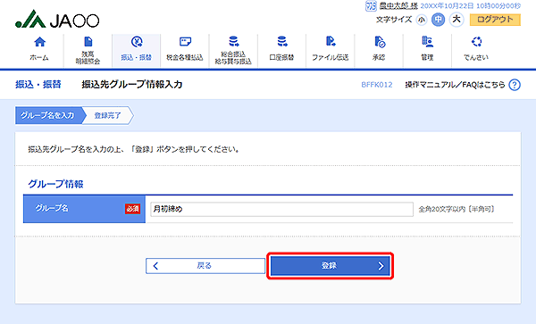
Task: Click the red 必須 required badge
Action: tap(132, 209)
